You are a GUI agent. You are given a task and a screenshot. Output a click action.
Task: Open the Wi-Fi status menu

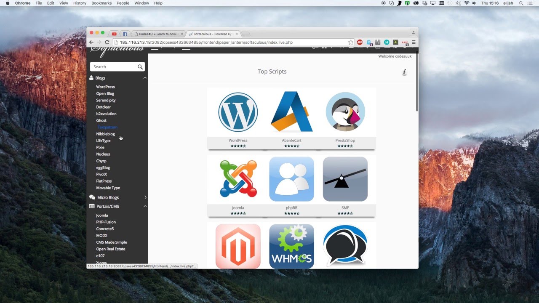coord(467,3)
